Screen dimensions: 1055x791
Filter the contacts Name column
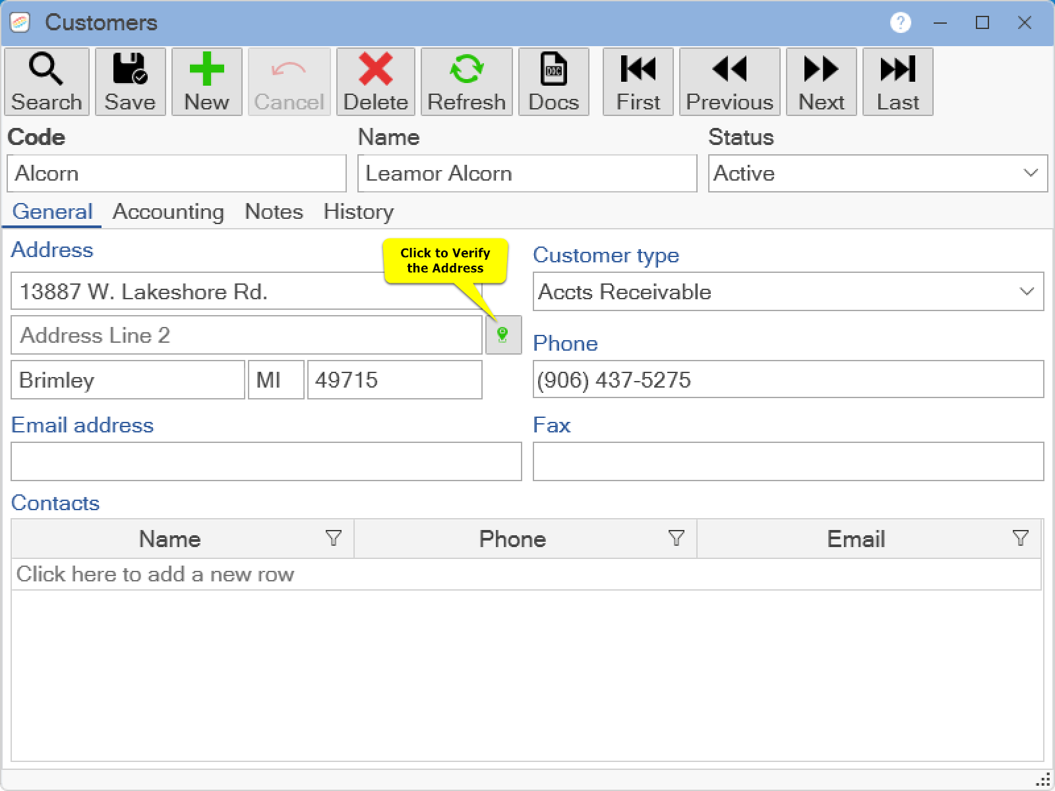tap(334, 539)
